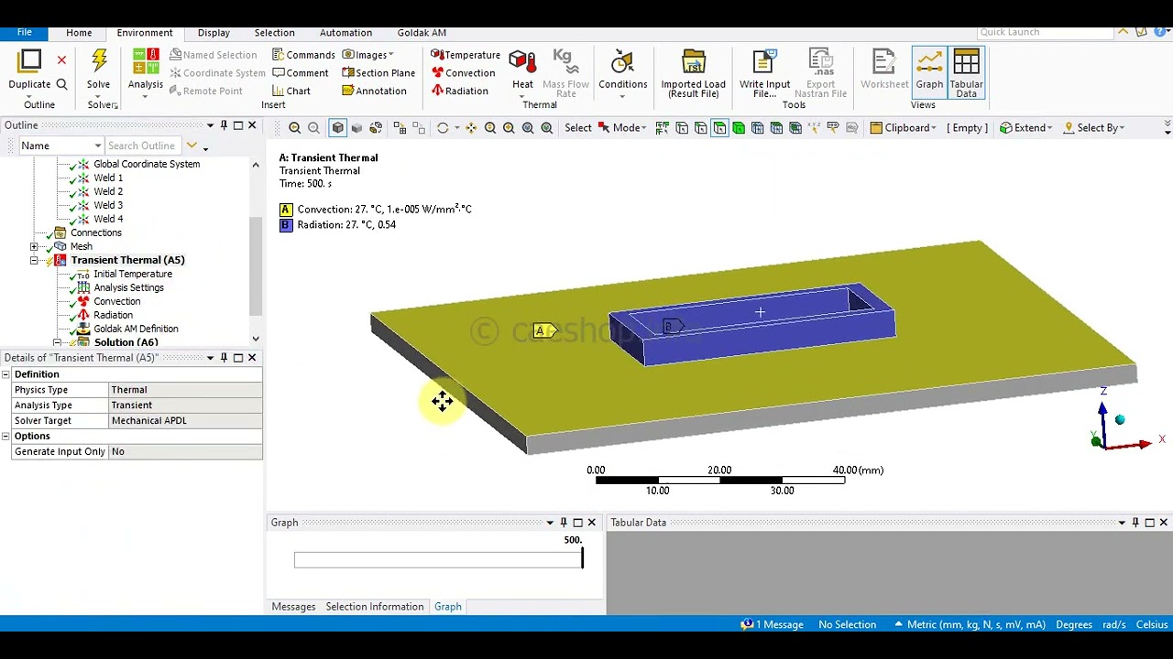
Task: Click the Generate Input Only value No
Action: tap(185, 451)
